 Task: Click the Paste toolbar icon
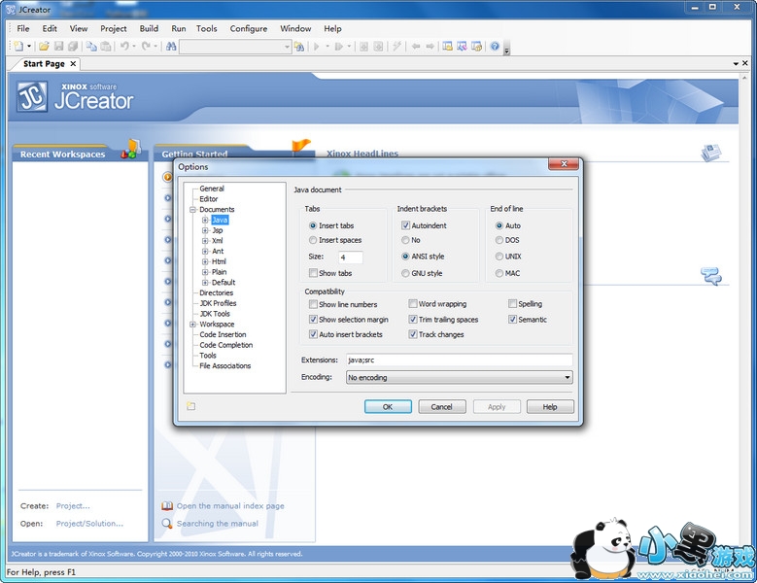click(106, 47)
